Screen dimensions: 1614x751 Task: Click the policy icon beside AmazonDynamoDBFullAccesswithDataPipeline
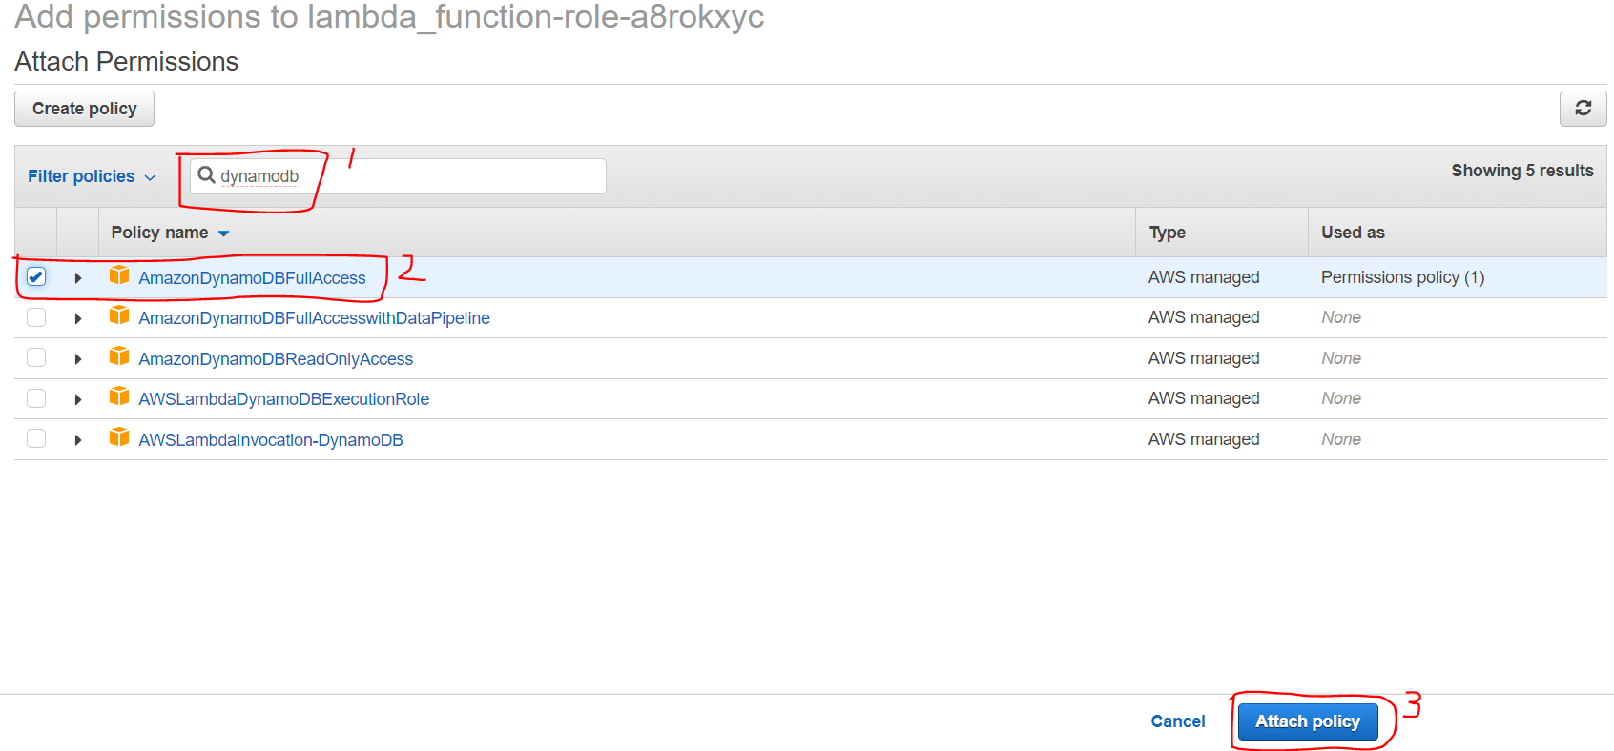119,315
